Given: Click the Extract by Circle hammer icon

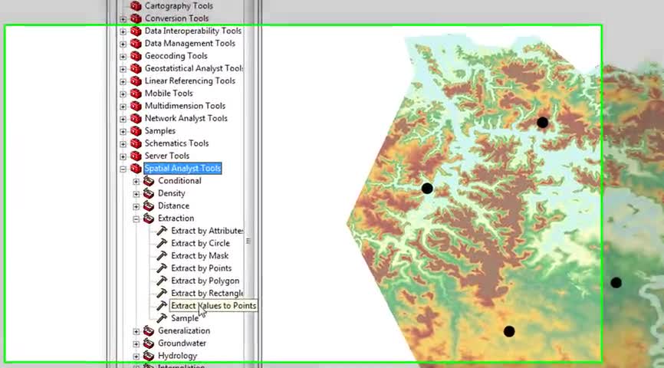Looking at the screenshot, I should point(162,244).
